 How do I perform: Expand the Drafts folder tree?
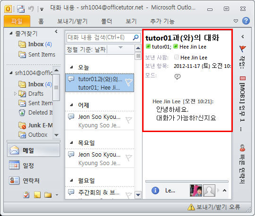click(x=15, y=94)
